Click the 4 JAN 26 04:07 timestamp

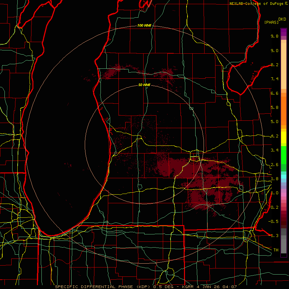217,287
